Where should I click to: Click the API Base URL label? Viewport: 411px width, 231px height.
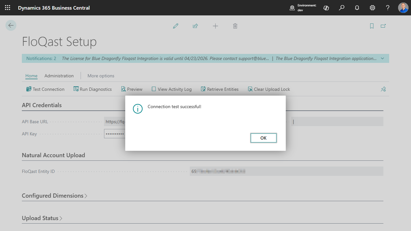(x=35, y=122)
